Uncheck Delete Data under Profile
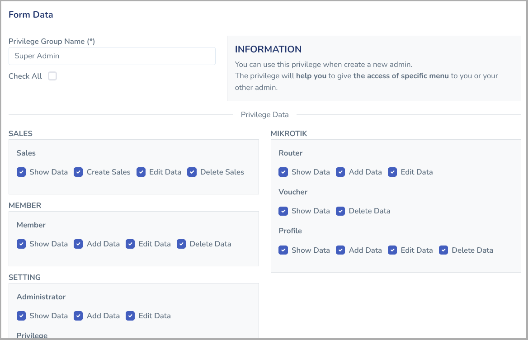Screen dimensions: 528x340 click(x=443, y=250)
